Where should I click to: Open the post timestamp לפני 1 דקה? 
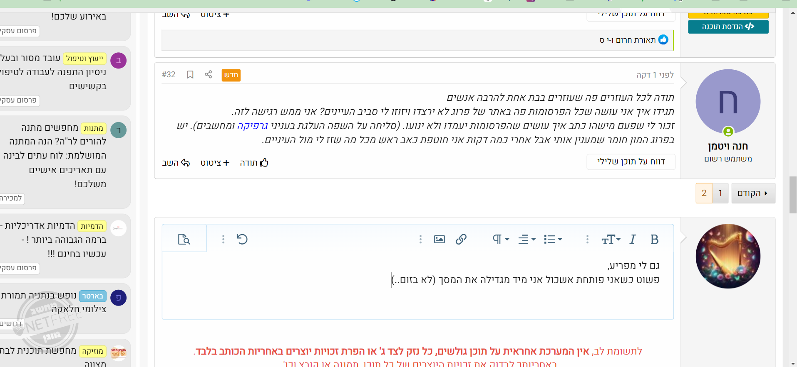[655, 75]
